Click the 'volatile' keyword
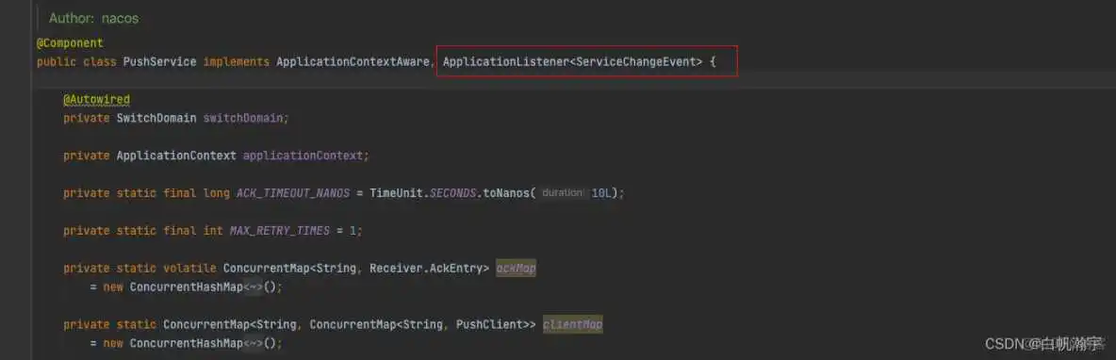This screenshot has height=360, width=1116. 189,269
